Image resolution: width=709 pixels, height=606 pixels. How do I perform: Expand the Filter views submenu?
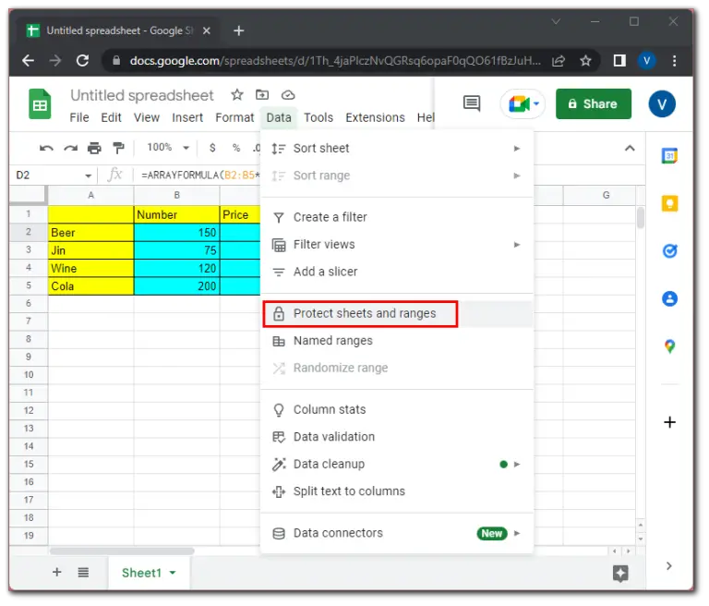pos(517,245)
